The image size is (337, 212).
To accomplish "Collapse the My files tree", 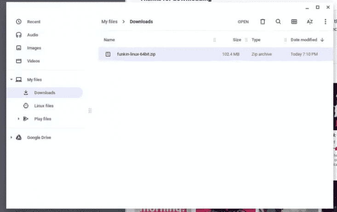I will point(11,80).
